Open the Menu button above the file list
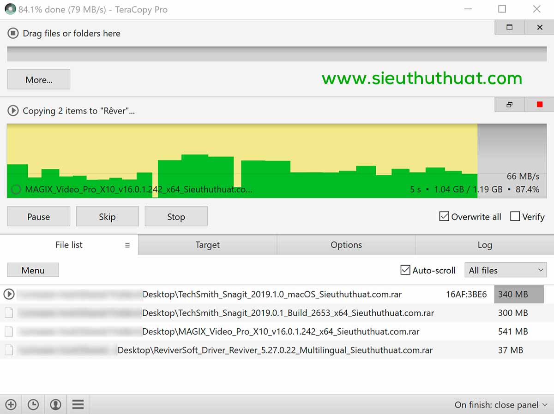Screen dimensions: 554x414 (x=33, y=270)
